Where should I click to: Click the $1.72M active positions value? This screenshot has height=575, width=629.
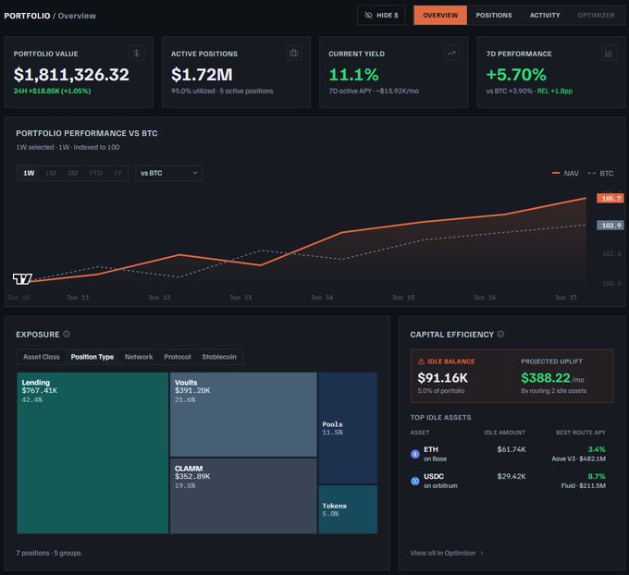202,75
